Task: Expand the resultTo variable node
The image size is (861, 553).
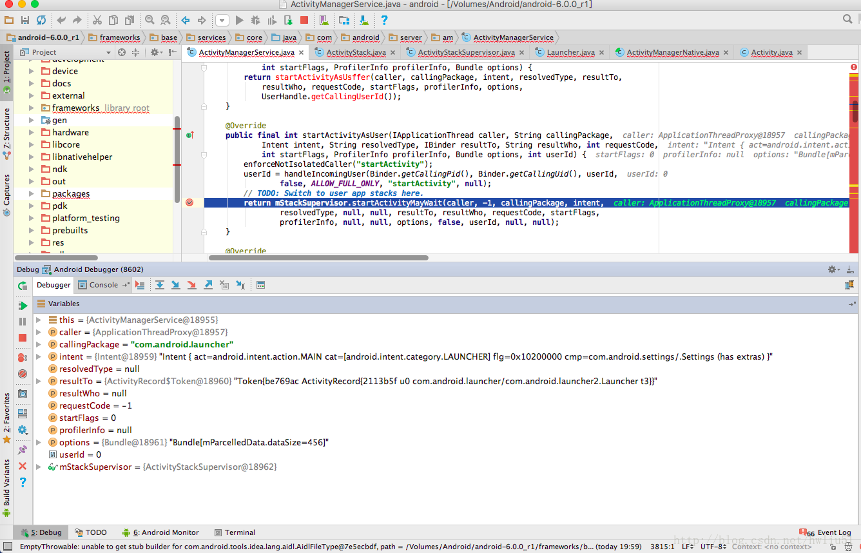Action: click(x=39, y=381)
